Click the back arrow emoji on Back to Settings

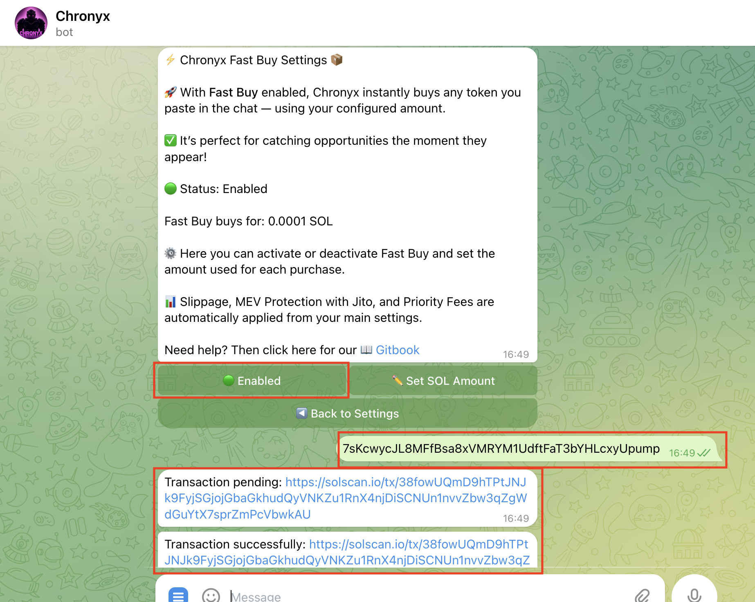(301, 413)
